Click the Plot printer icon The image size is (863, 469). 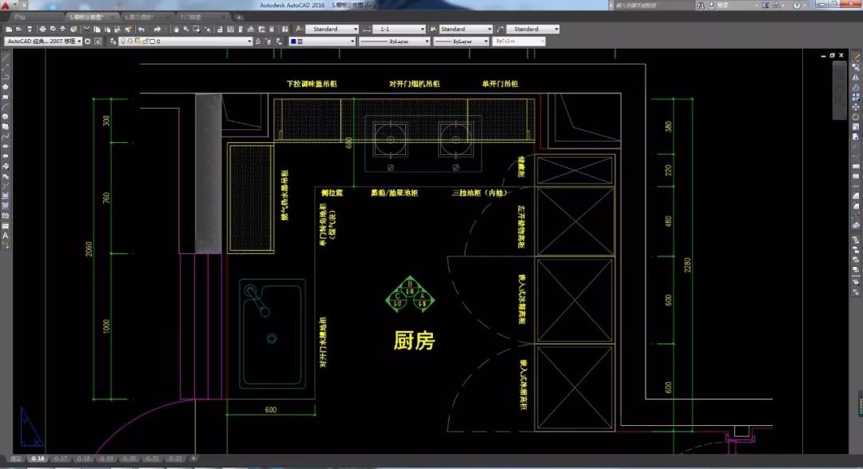[x=42, y=30]
